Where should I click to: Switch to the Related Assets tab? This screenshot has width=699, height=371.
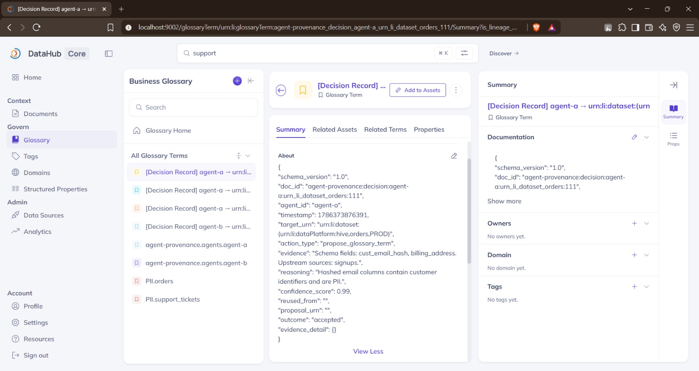coord(335,130)
